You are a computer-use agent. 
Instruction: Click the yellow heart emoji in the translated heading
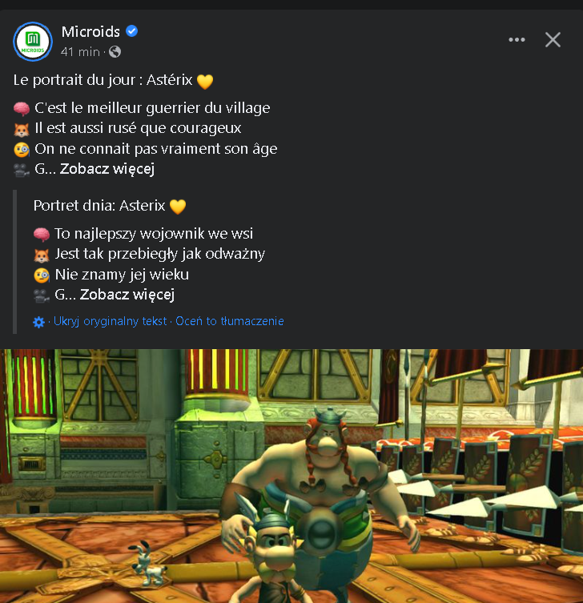click(x=178, y=207)
